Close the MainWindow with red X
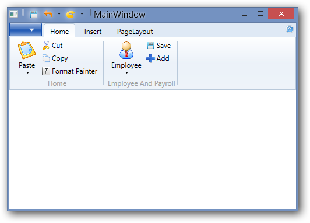Viewport: 310px width, 223px height. [x=281, y=13]
